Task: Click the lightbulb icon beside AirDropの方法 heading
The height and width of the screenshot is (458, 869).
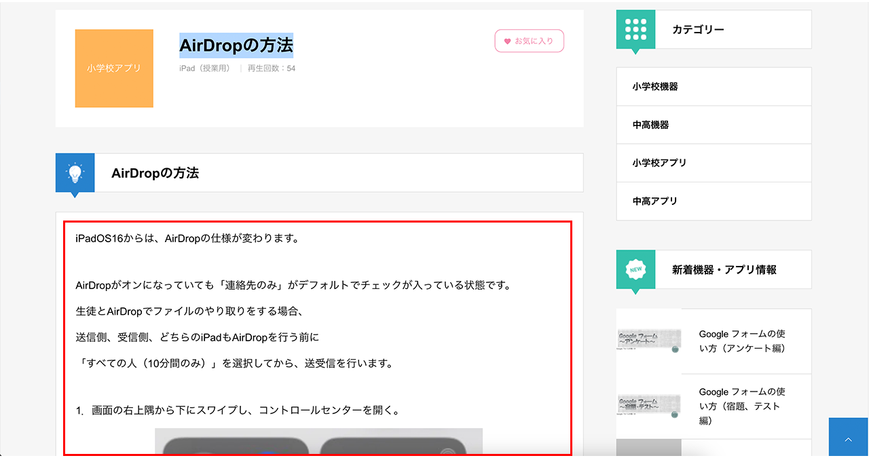Action: 75,173
